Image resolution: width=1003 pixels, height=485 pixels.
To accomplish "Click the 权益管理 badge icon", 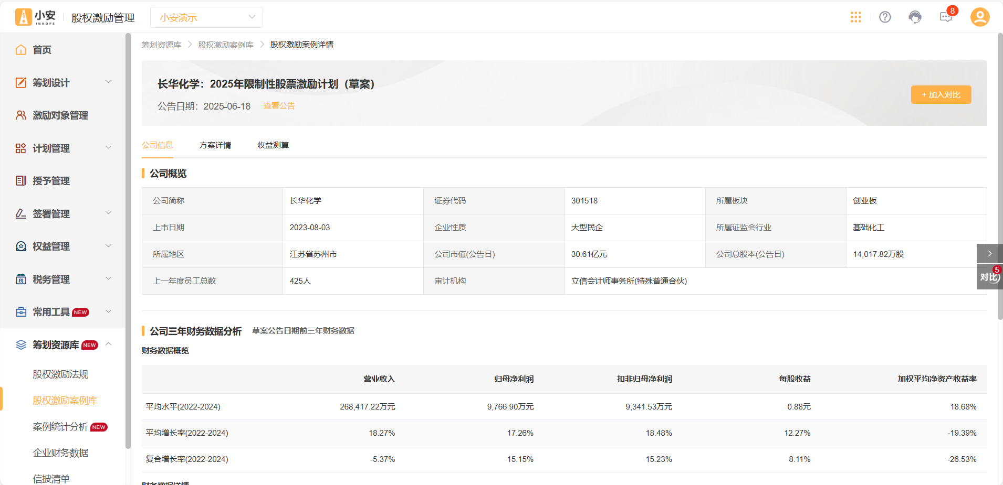I will point(21,246).
